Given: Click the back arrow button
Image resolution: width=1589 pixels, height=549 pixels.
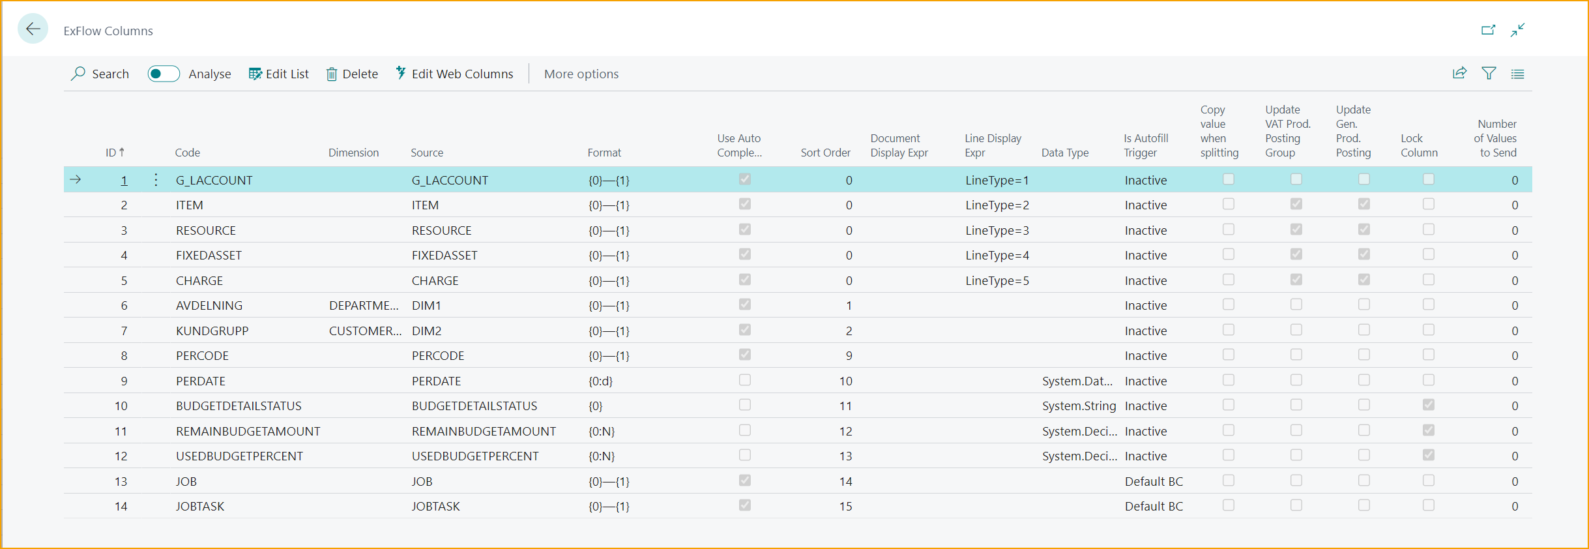Looking at the screenshot, I should point(33,29).
